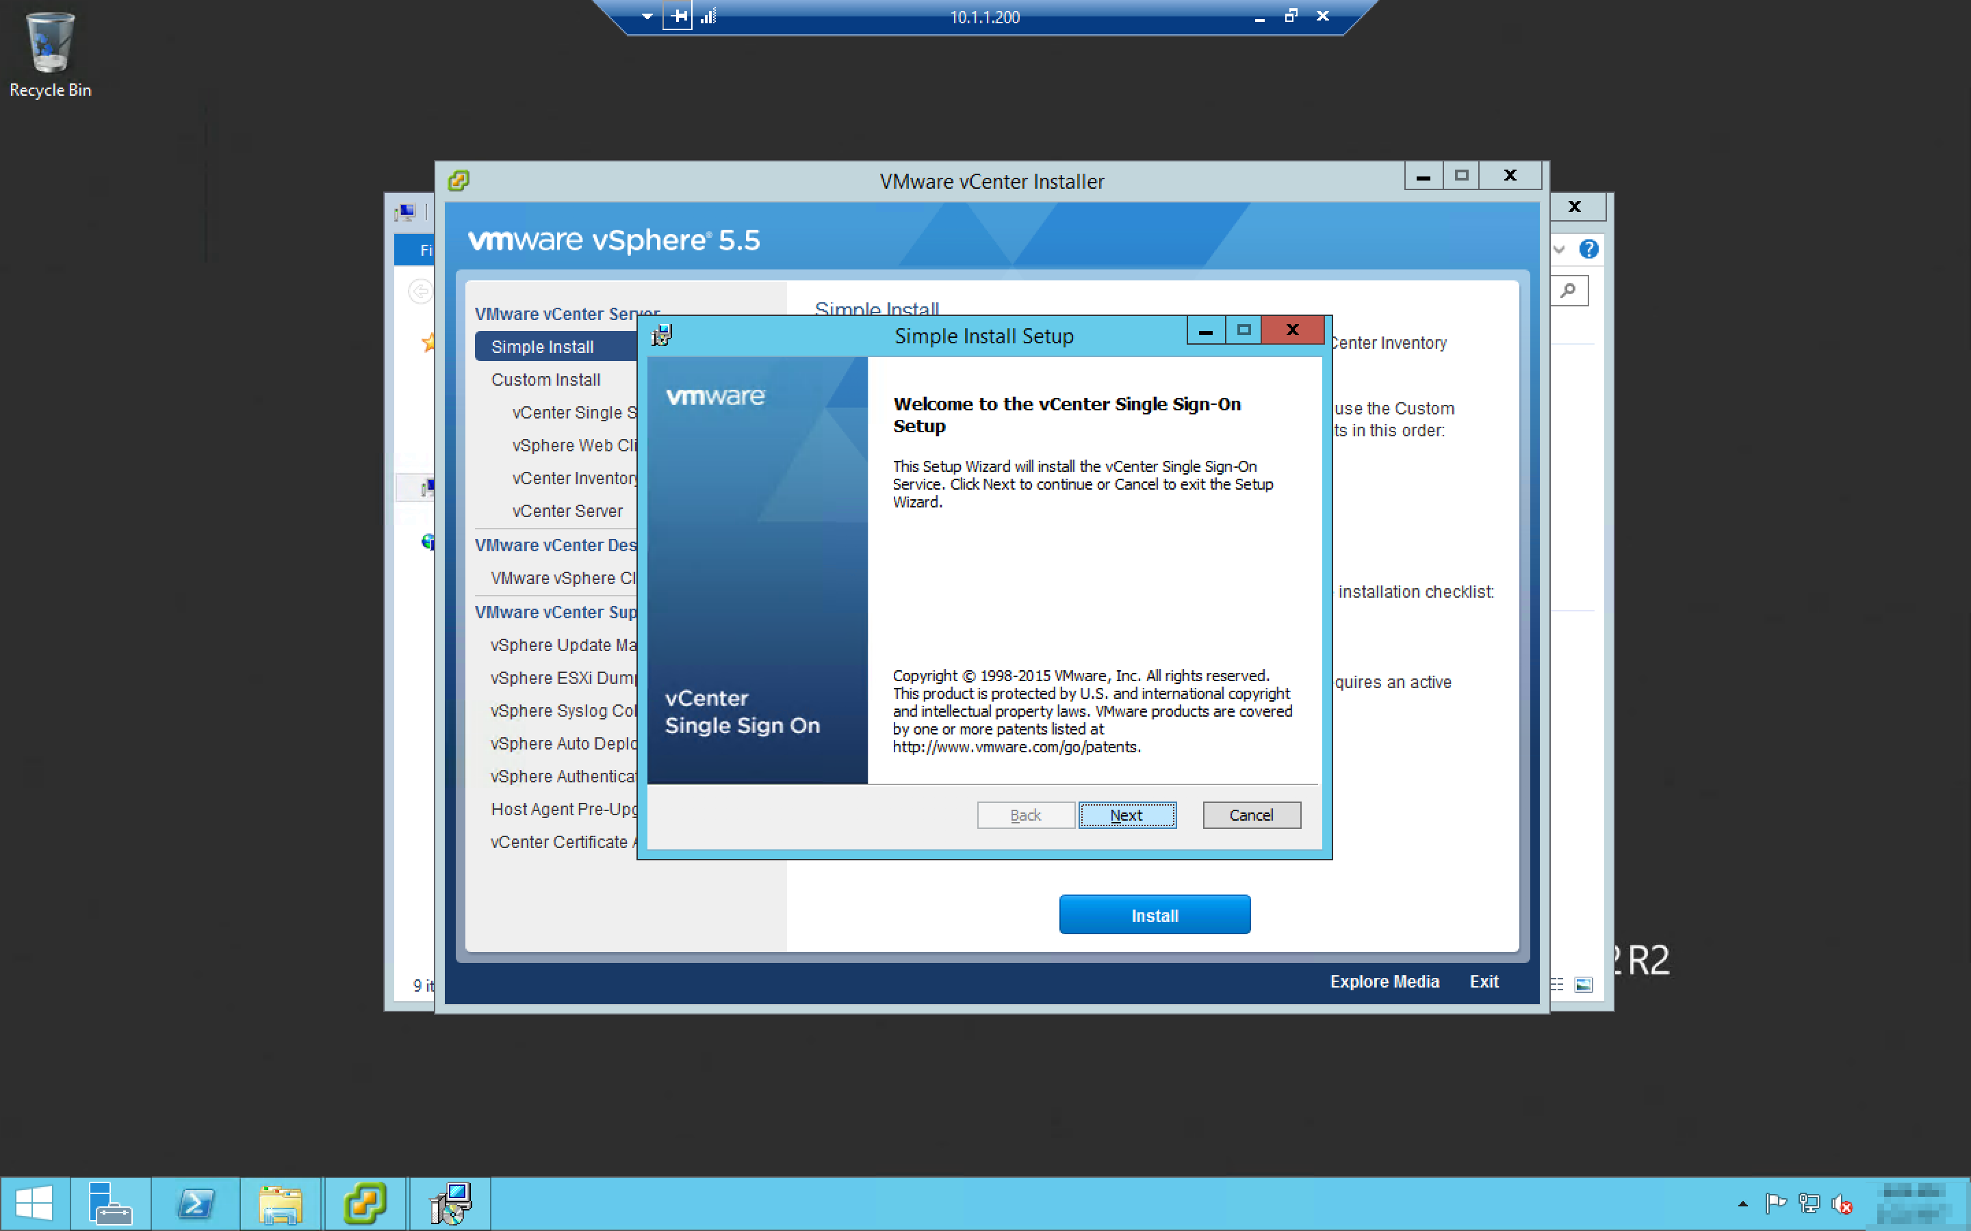Click Next in Simple Install Setup
The width and height of the screenshot is (1971, 1231).
click(x=1127, y=815)
